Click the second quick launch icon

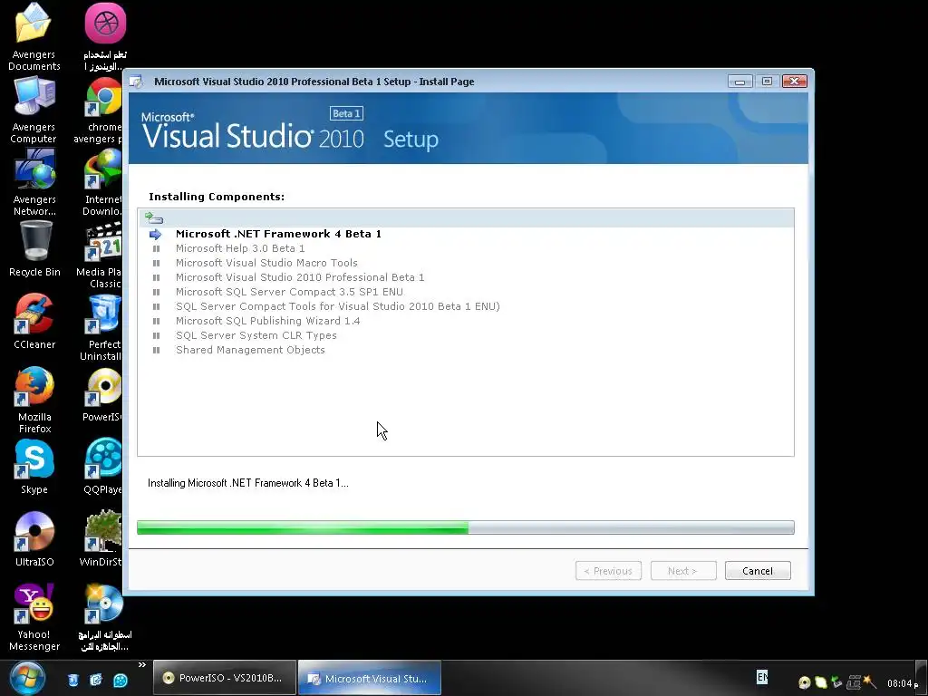(96, 680)
